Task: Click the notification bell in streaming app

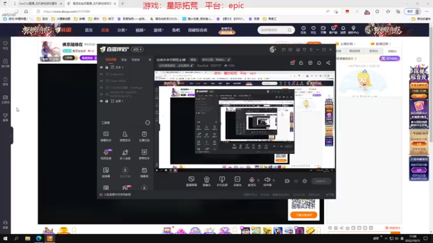Action: pyautogui.click(x=319, y=63)
